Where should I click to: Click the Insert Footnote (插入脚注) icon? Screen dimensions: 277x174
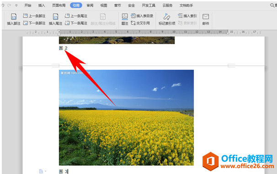pyautogui.click(x=14, y=16)
